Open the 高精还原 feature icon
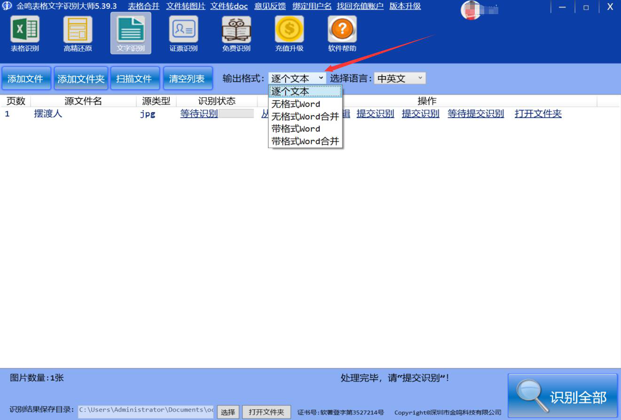The height and width of the screenshot is (420, 621). tap(77, 33)
